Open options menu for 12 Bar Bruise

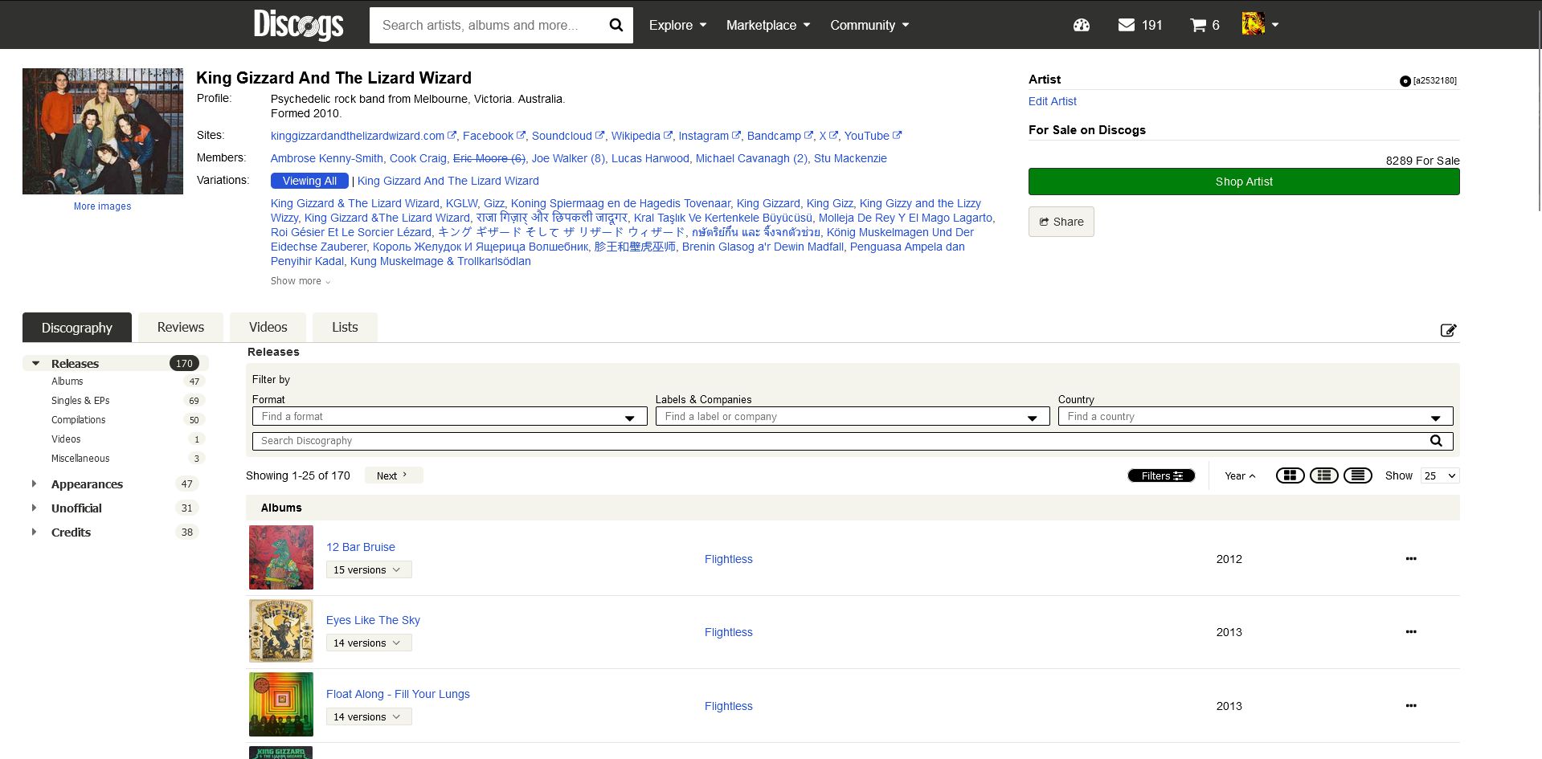(1411, 558)
